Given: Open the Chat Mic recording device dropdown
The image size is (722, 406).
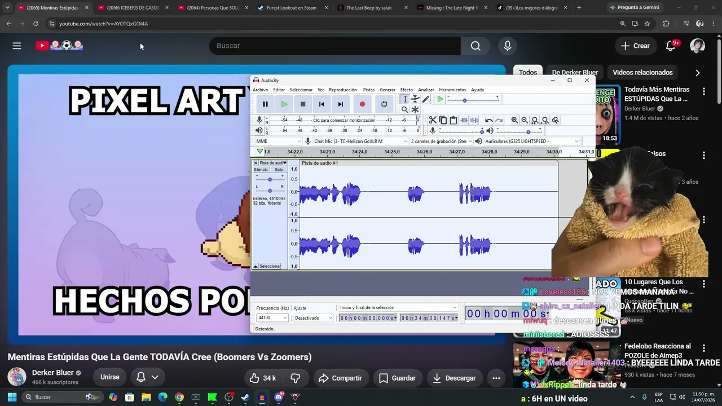Looking at the screenshot, I should [360, 141].
